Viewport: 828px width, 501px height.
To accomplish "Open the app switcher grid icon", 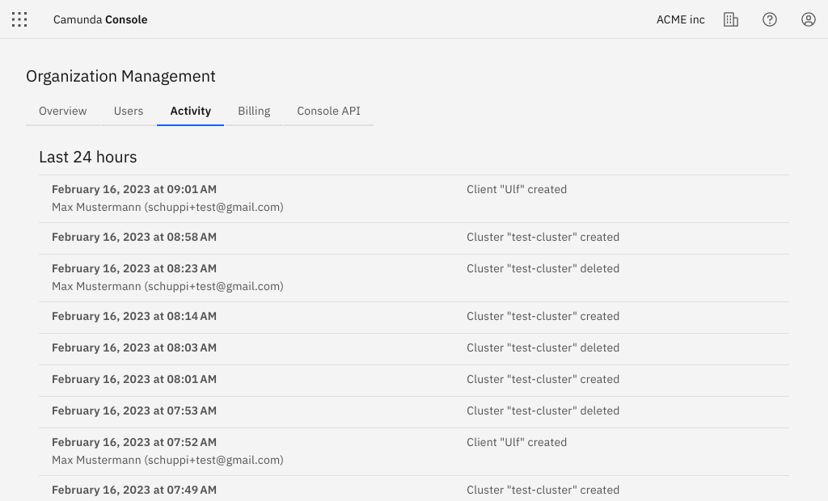I will (x=19, y=19).
